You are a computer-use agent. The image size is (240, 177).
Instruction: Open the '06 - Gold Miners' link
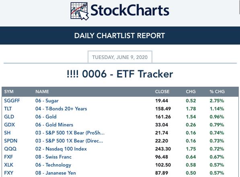coord(54,125)
